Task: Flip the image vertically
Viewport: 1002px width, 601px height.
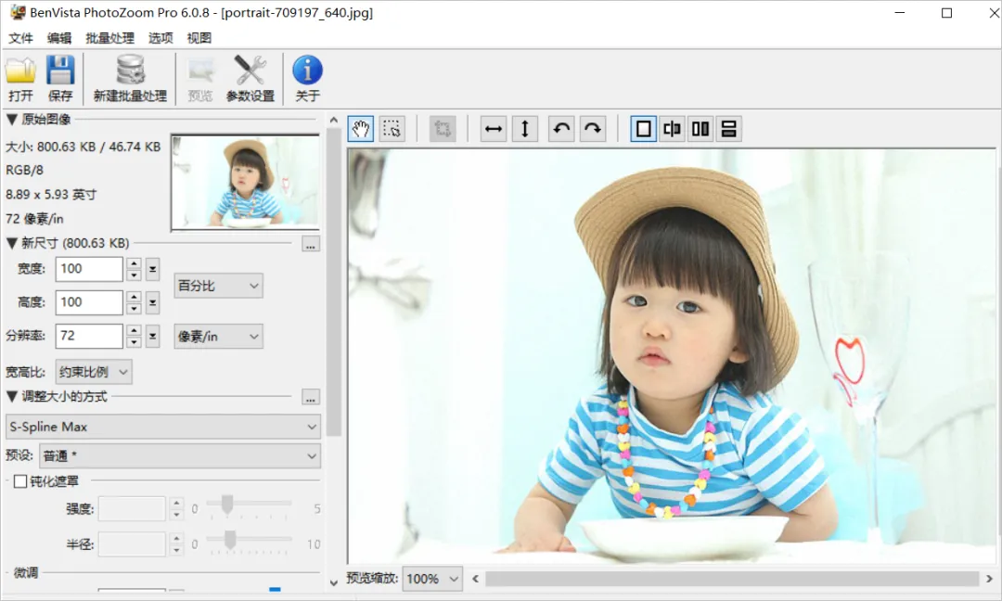Action: pos(524,129)
